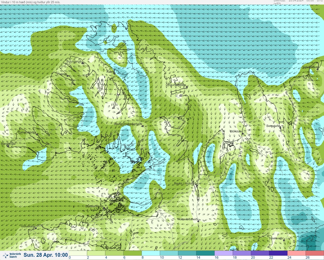Screen dimensions: 324x260
Task: Select the above 26 m/s red legend swatch
Action: click(315, 253)
